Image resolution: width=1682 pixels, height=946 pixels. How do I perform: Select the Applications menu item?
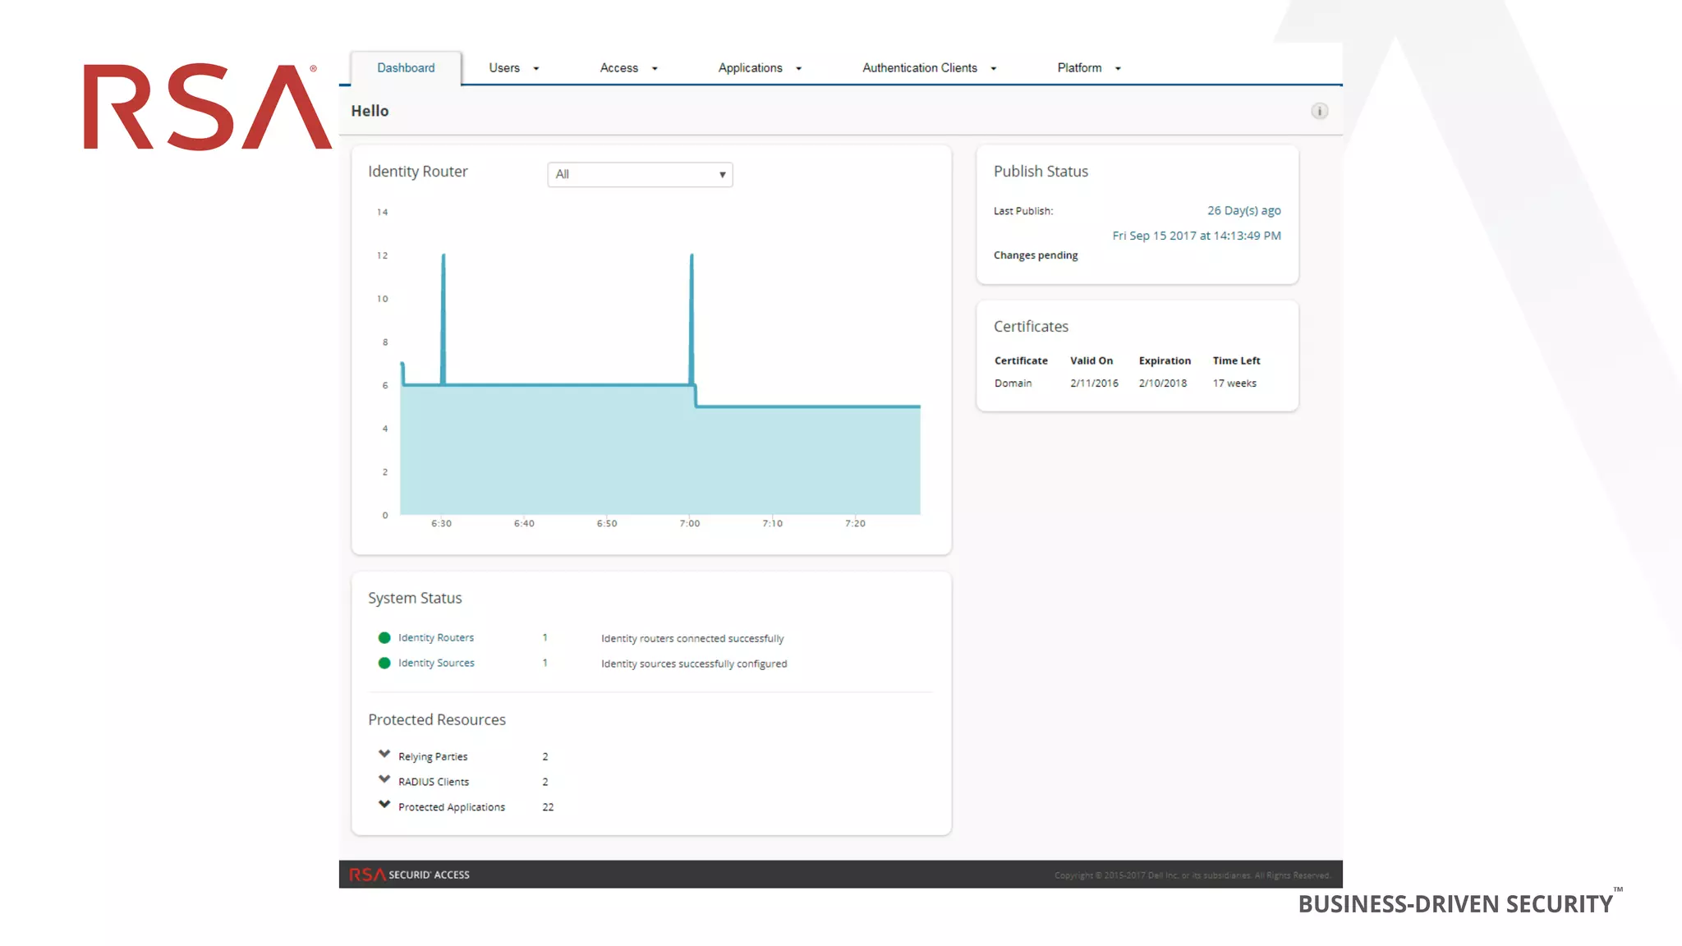tap(750, 68)
